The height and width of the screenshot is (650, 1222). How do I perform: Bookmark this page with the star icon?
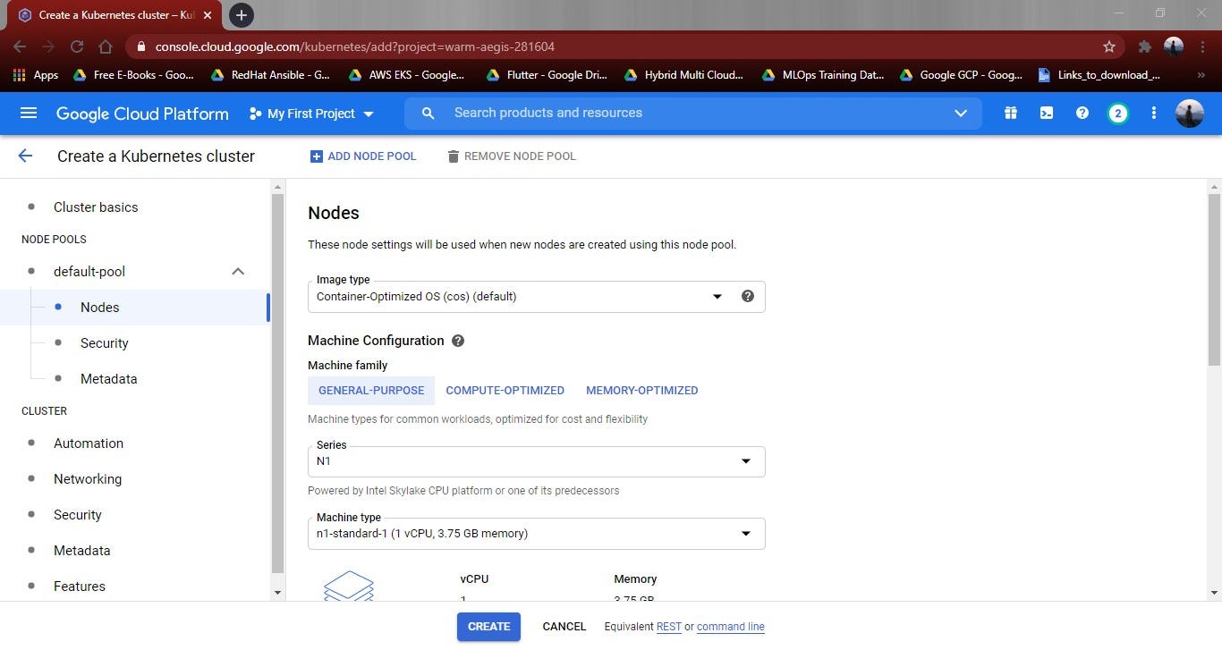pos(1109,46)
